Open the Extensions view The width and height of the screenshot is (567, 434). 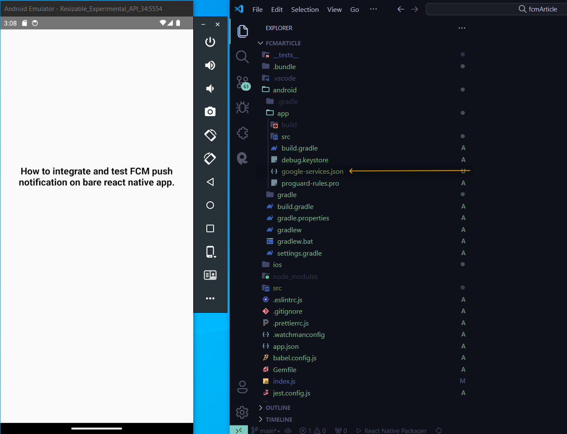click(x=242, y=133)
